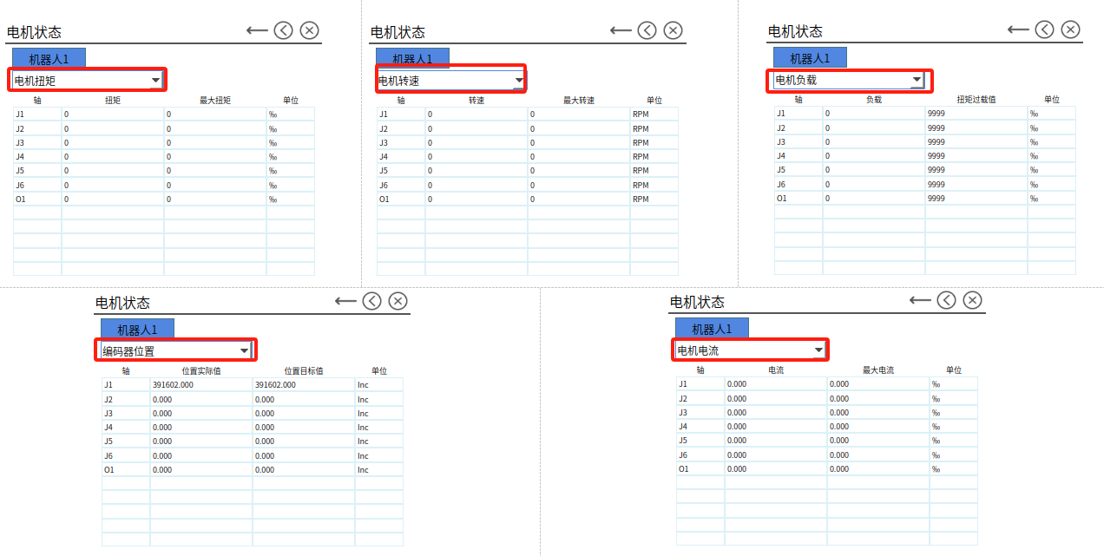The height and width of the screenshot is (556, 1104).
Task: Open the 电机扭矩 dropdown list
Action: click(156, 81)
